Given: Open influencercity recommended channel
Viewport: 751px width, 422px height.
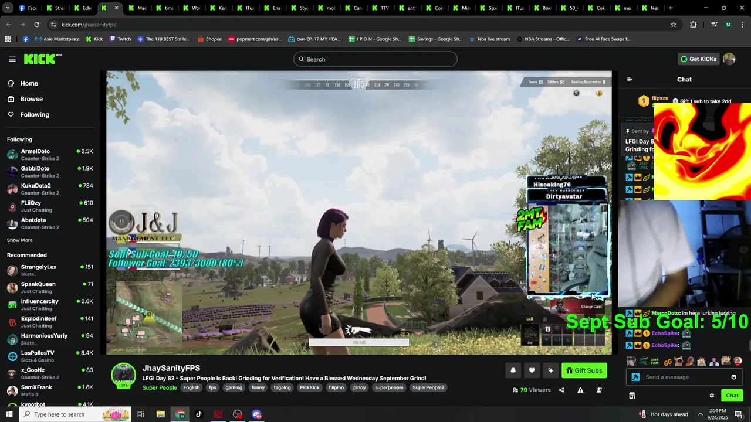Looking at the screenshot, I should 50,304.
